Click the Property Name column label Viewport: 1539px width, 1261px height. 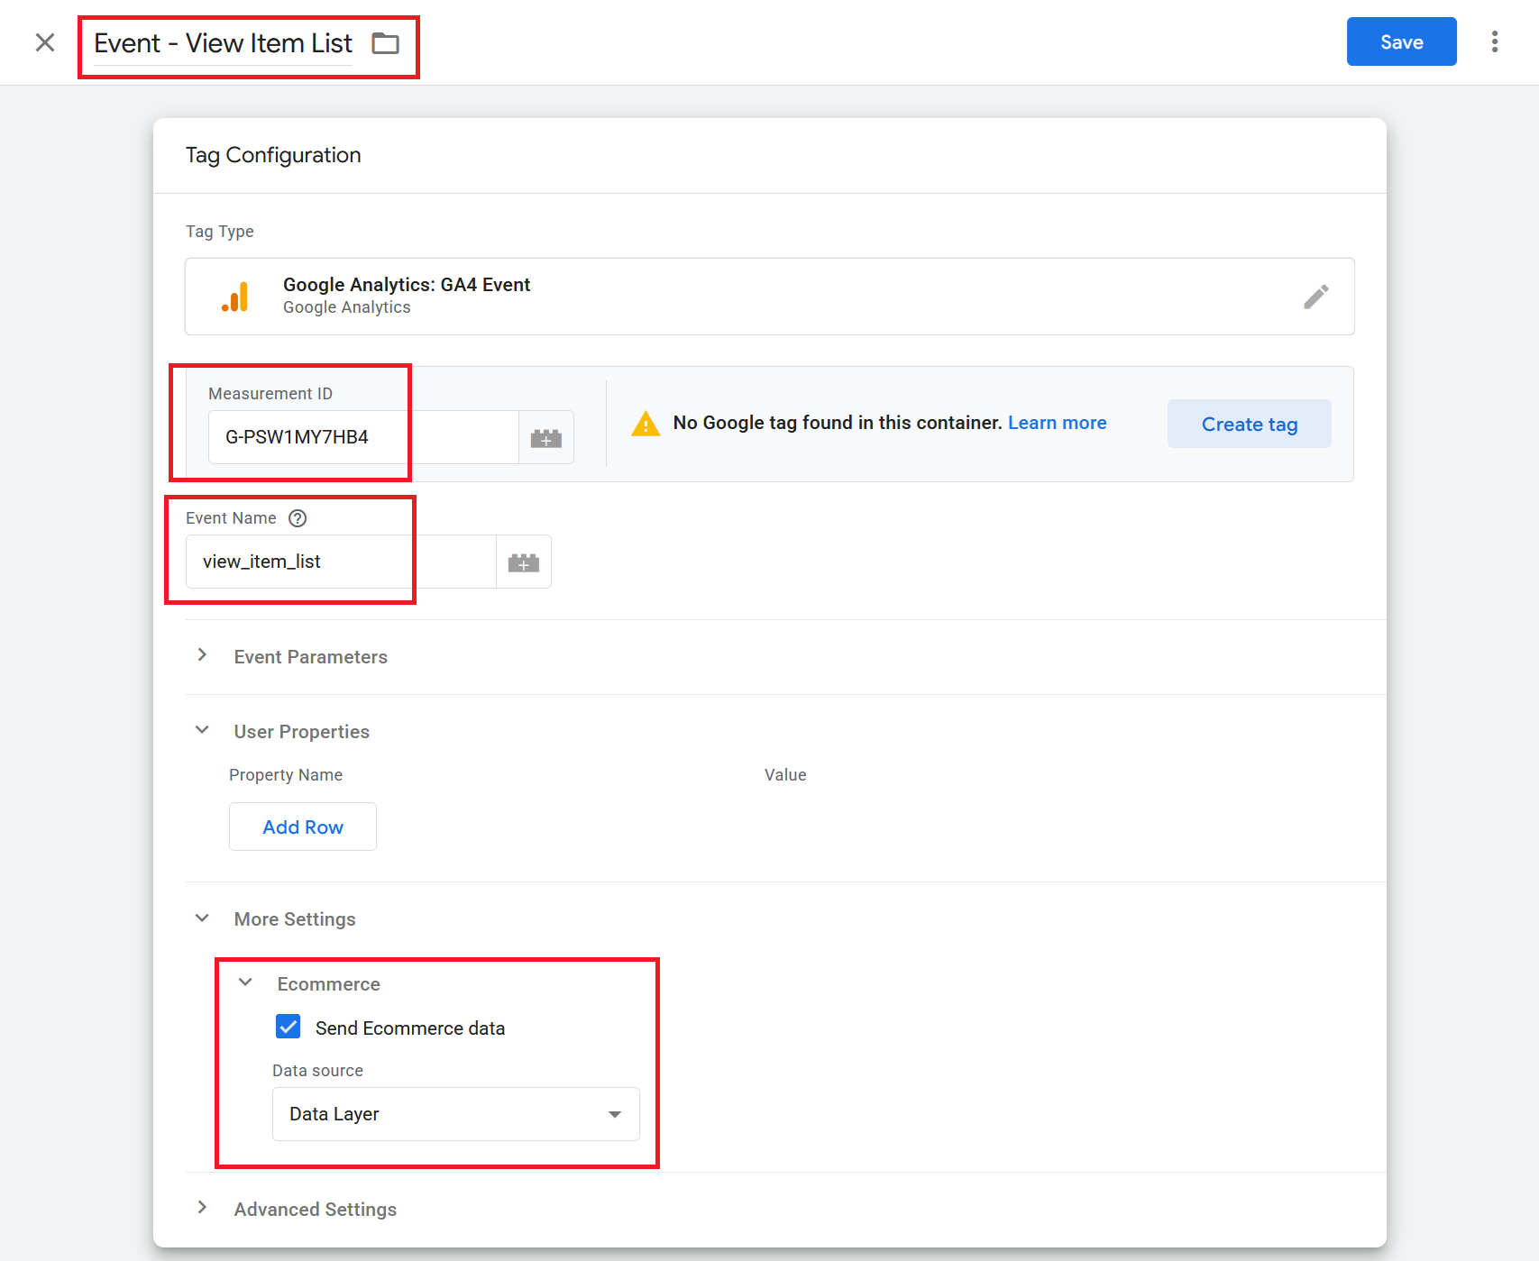(x=286, y=775)
